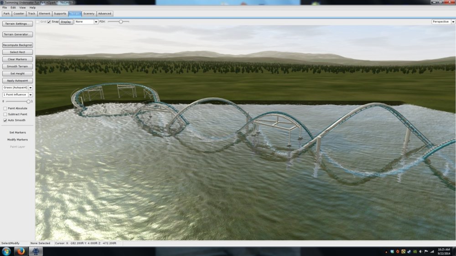
Task: Click the Terrain Generator button
Action: coord(17,35)
